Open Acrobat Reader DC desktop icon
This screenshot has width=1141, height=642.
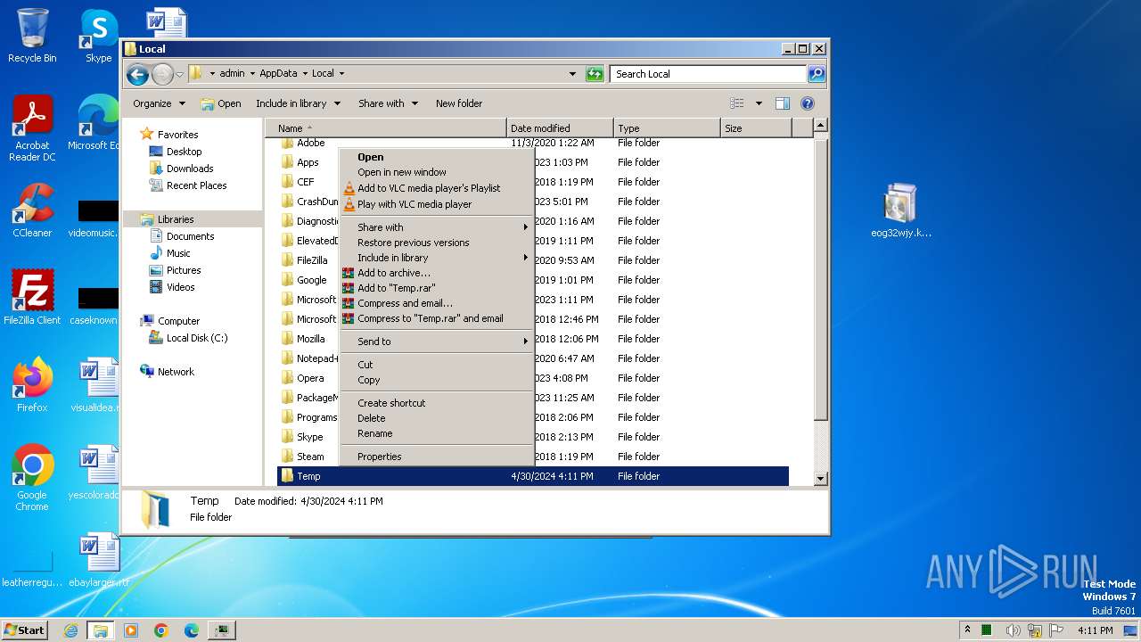32,128
